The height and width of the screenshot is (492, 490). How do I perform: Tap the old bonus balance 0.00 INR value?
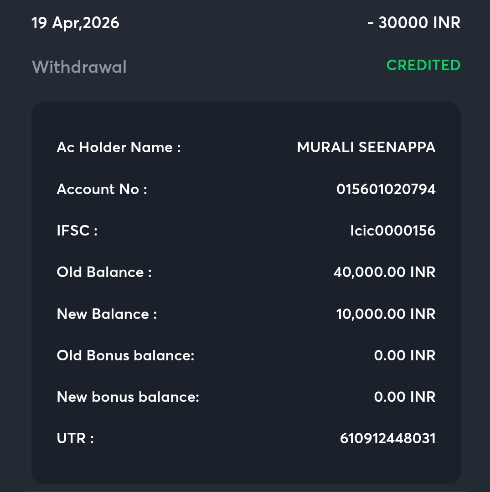[404, 355]
